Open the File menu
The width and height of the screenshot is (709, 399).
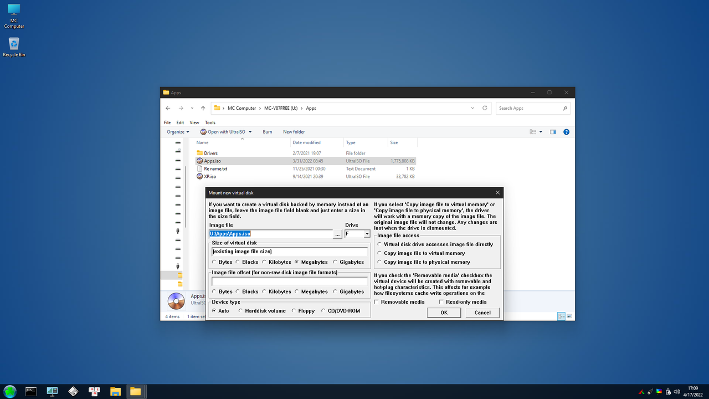167,122
